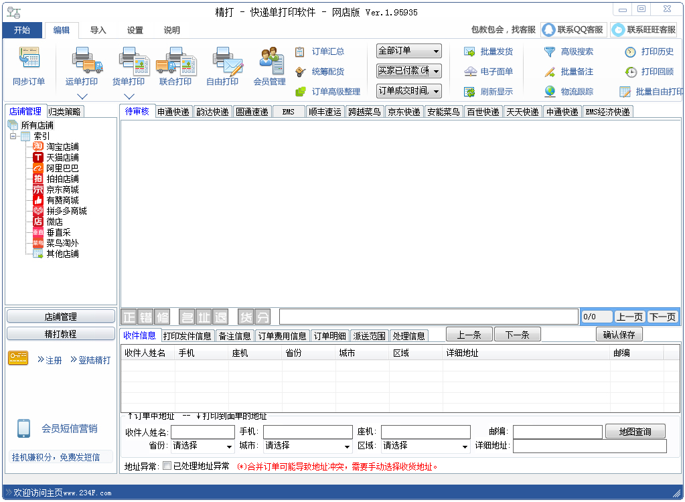The image size is (685, 502).
Task: Click the 同步订单 sync orders icon
Action: tap(29, 59)
